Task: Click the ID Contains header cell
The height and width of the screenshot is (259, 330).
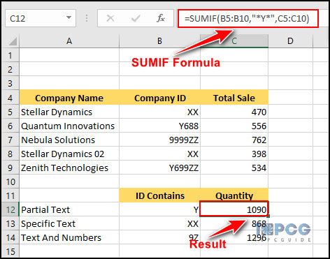Action: [x=159, y=195]
